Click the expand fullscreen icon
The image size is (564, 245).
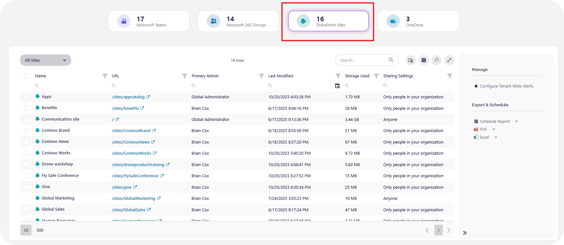449,60
